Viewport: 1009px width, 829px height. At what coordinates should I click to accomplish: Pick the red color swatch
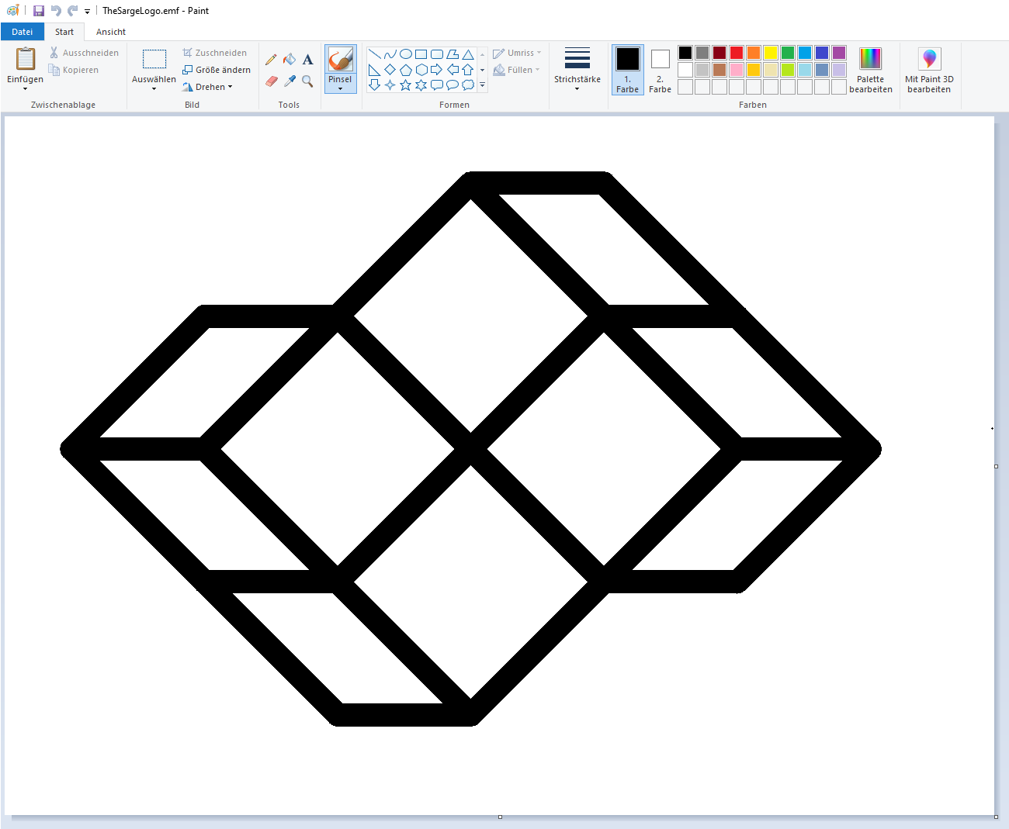point(737,53)
